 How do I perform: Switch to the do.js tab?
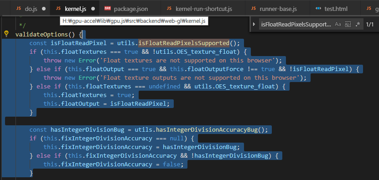tap(31, 9)
